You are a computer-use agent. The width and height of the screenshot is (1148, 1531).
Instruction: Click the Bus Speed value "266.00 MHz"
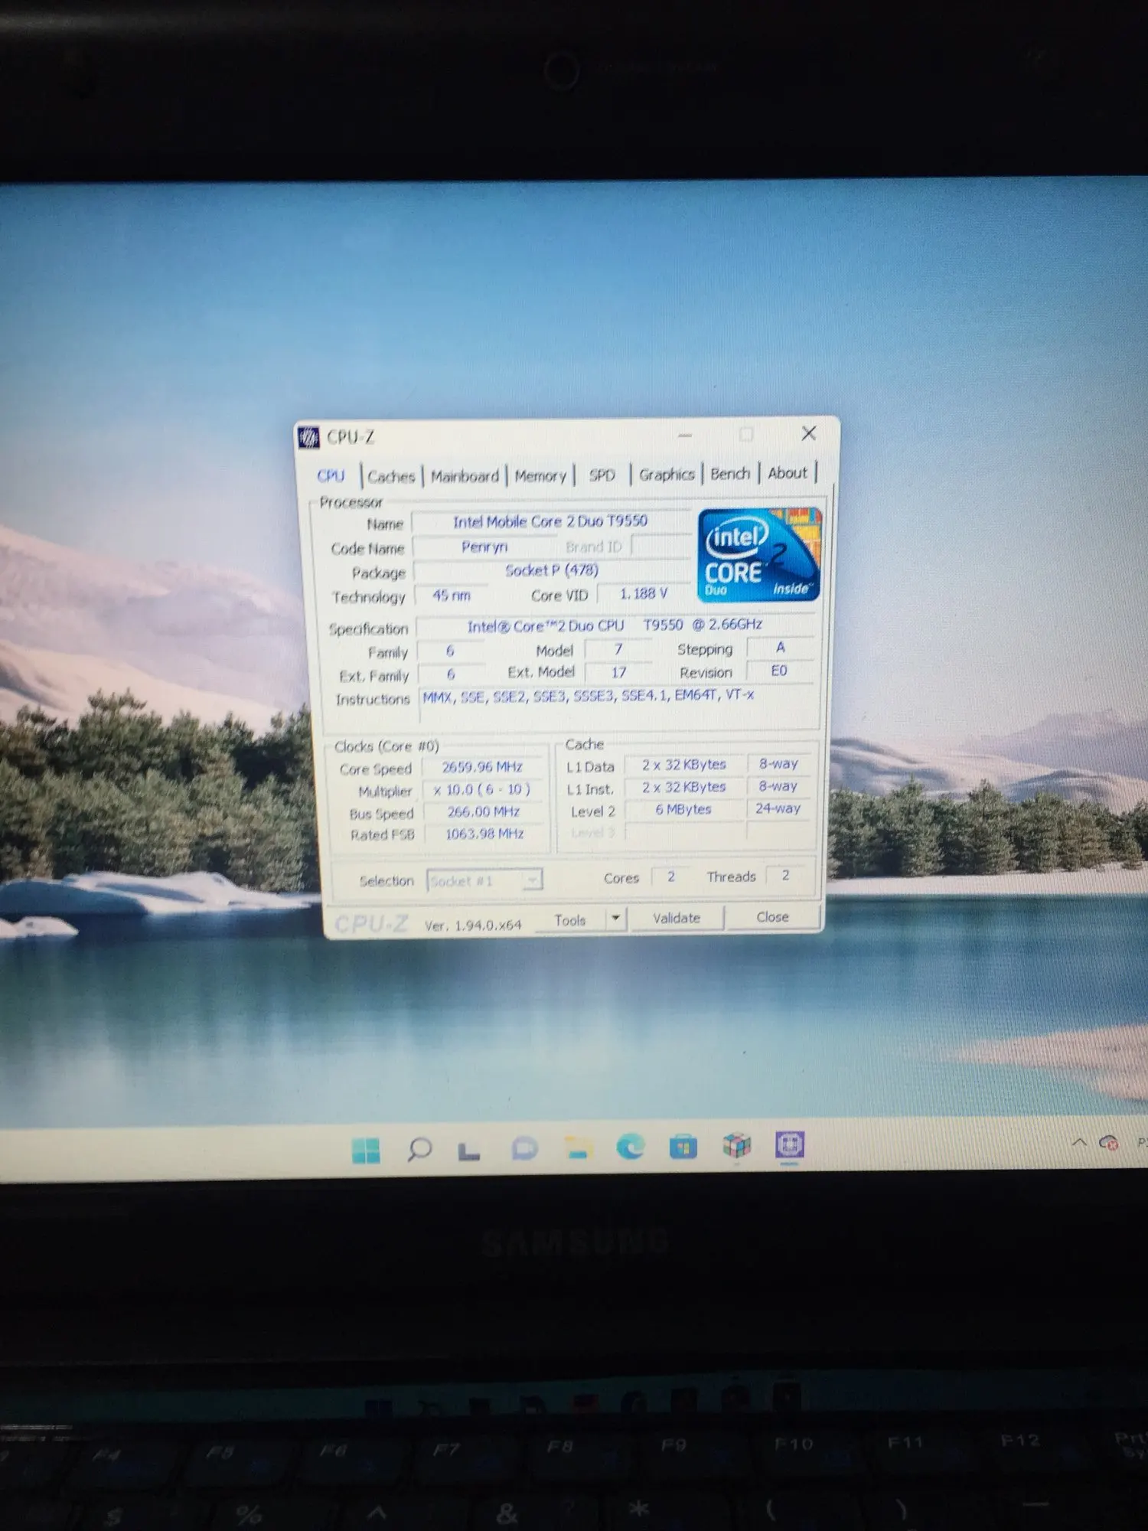(x=484, y=811)
